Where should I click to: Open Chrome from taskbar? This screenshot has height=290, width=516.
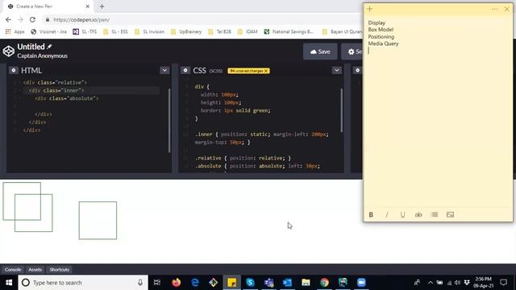click(324, 283)
